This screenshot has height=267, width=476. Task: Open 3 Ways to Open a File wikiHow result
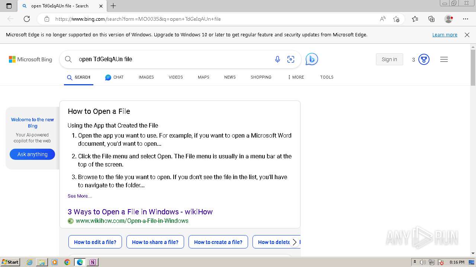click(140, 212)
